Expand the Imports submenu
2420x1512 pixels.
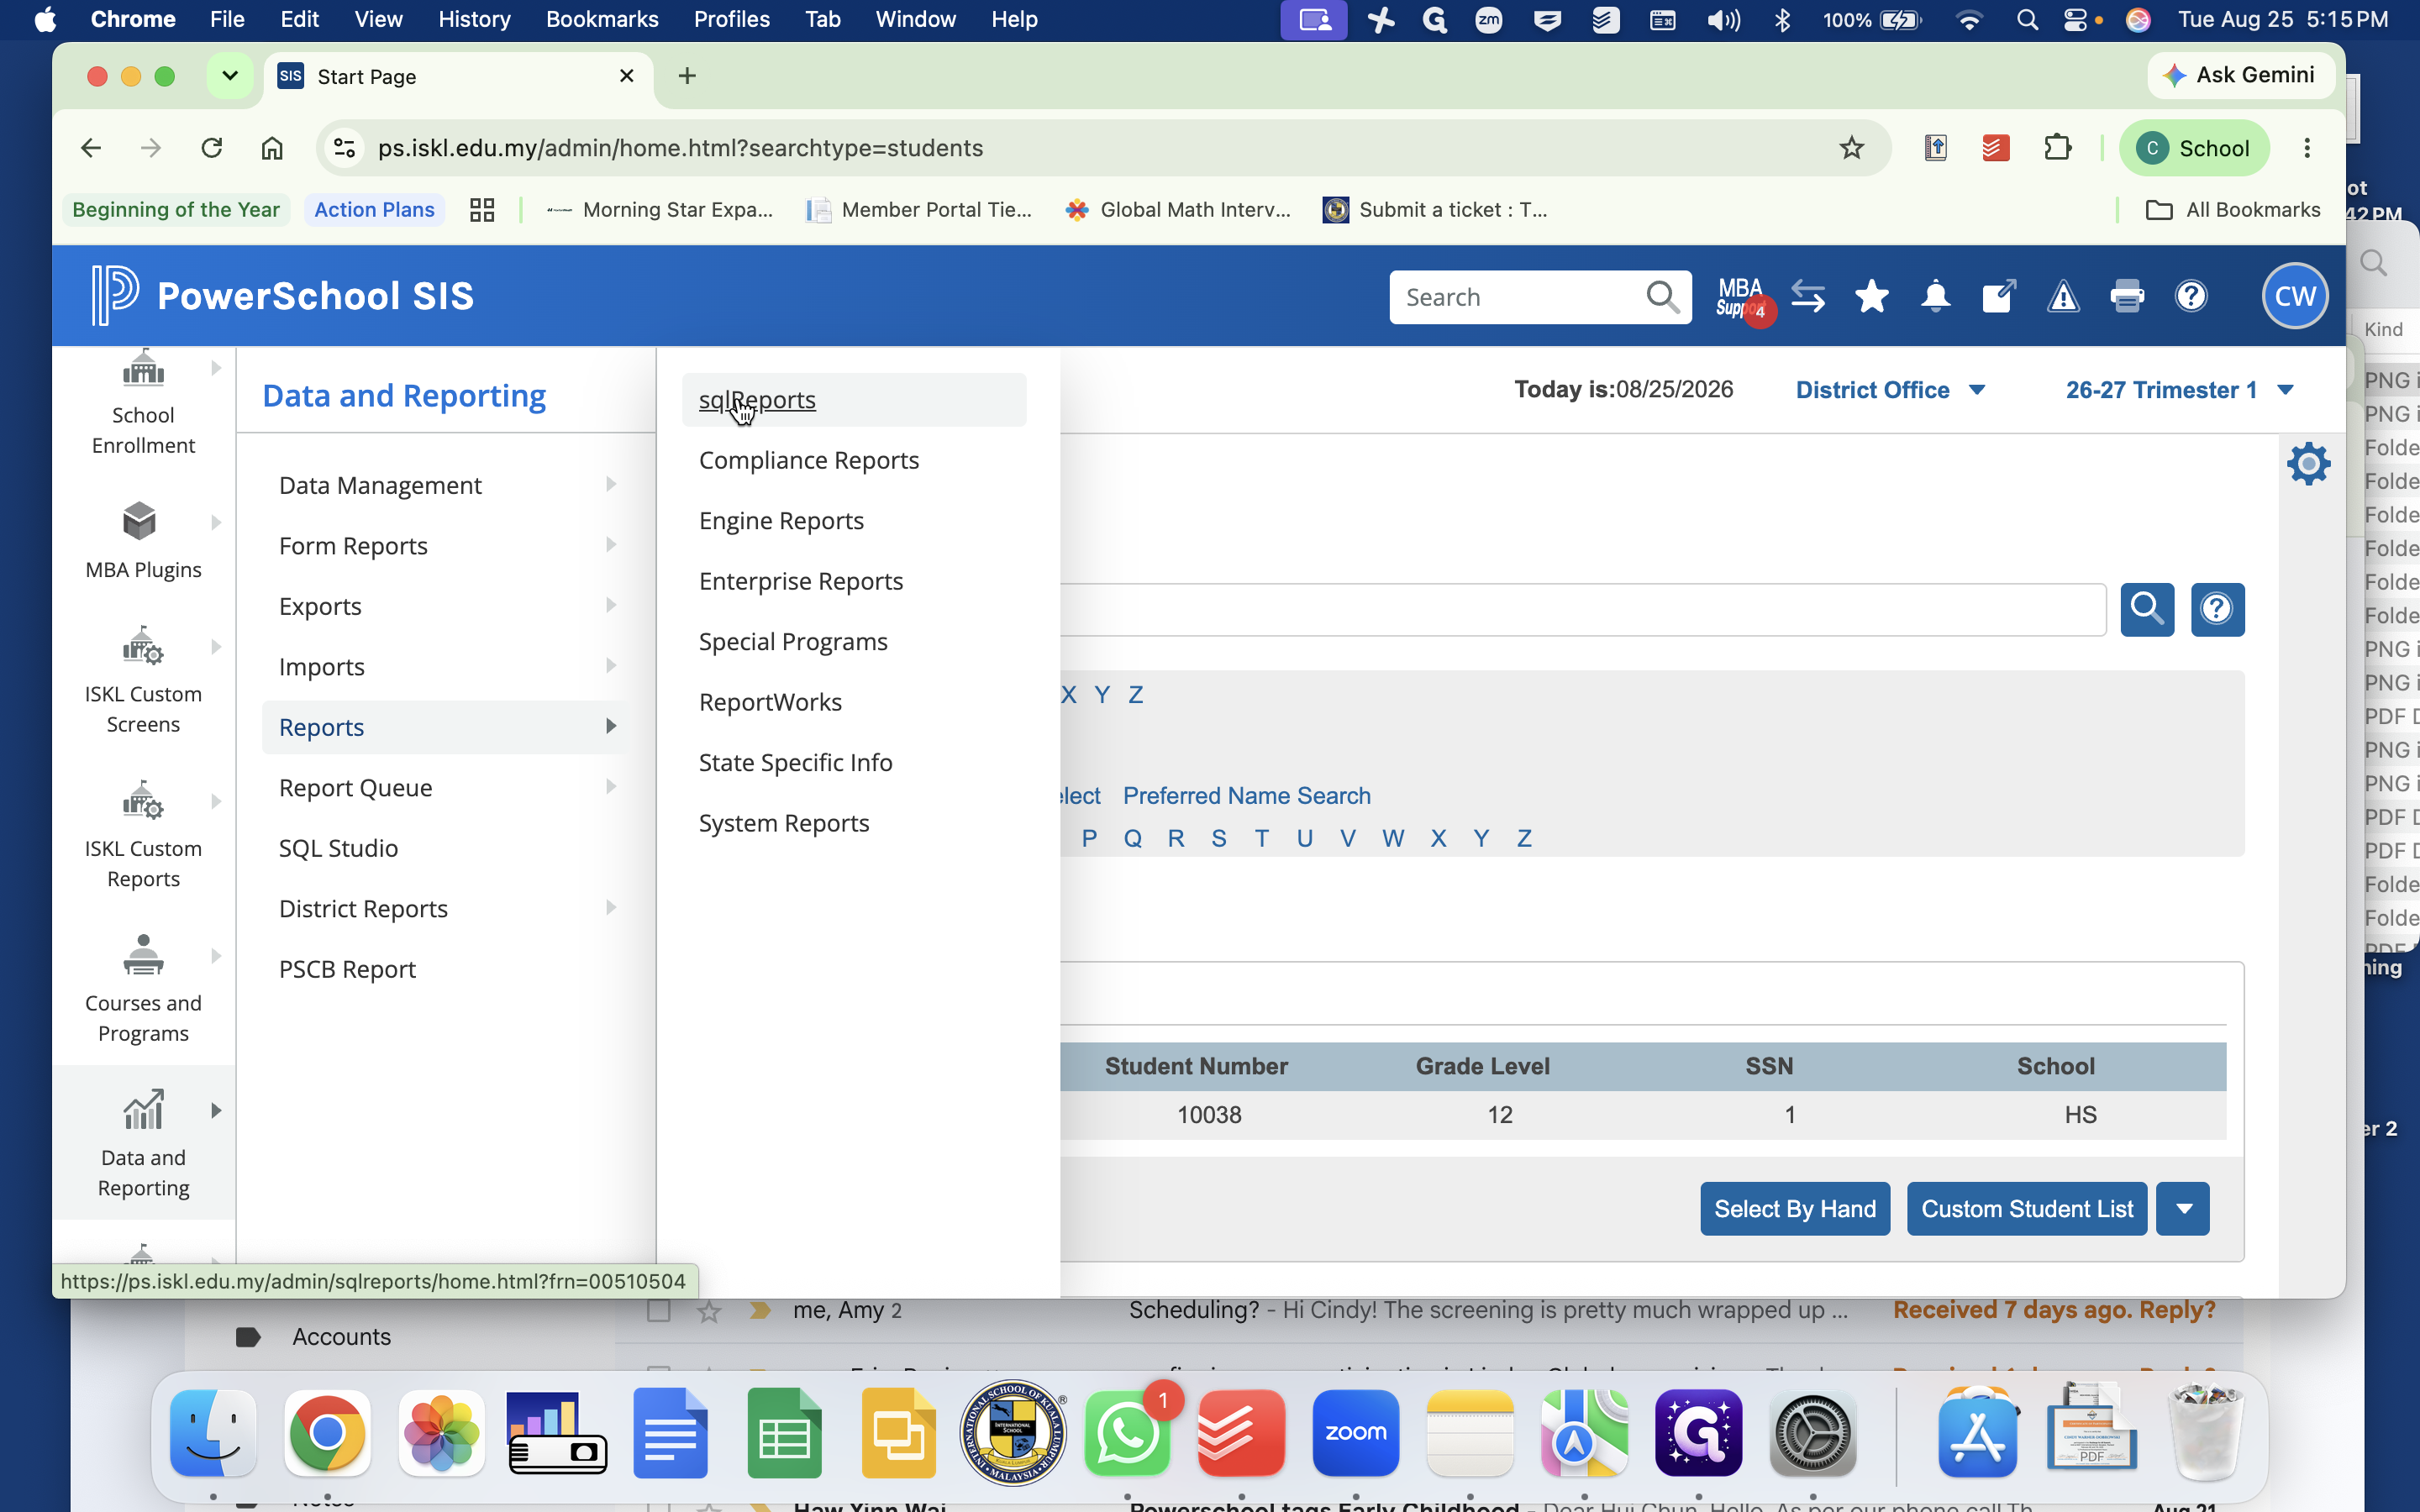[446, 666]
